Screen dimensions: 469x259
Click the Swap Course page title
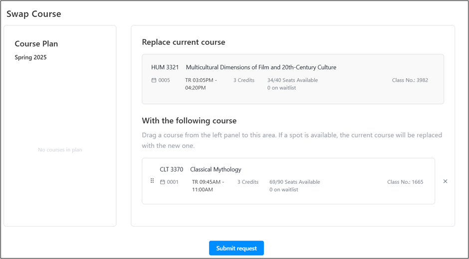34,14
